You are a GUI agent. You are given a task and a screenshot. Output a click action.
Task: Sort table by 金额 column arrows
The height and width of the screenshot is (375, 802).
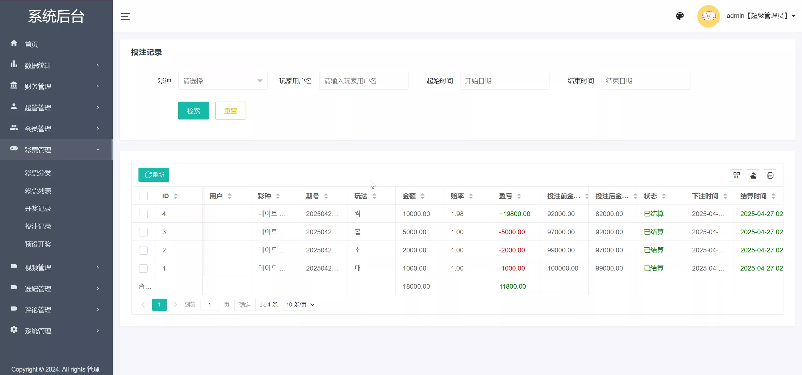click(423, 196)
